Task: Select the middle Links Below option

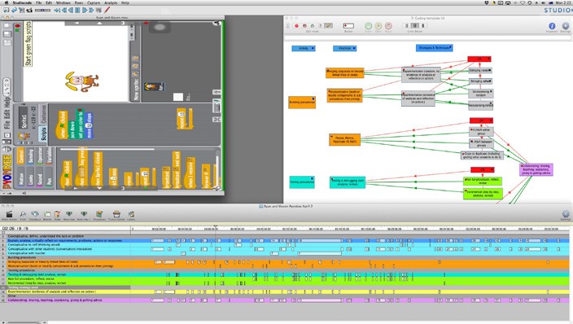Action: click(415, 25)
